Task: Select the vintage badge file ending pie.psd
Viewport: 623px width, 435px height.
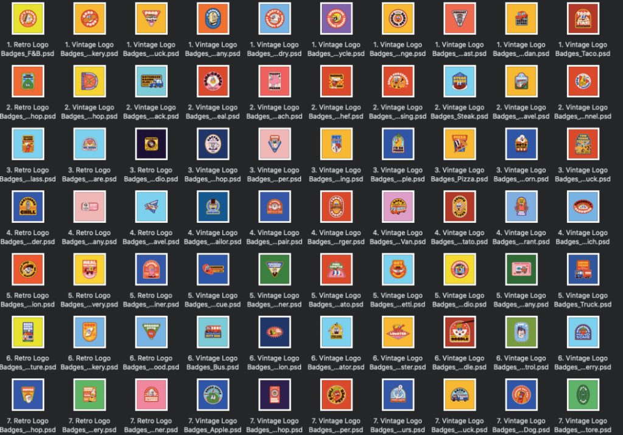Action: click(398, 144)
